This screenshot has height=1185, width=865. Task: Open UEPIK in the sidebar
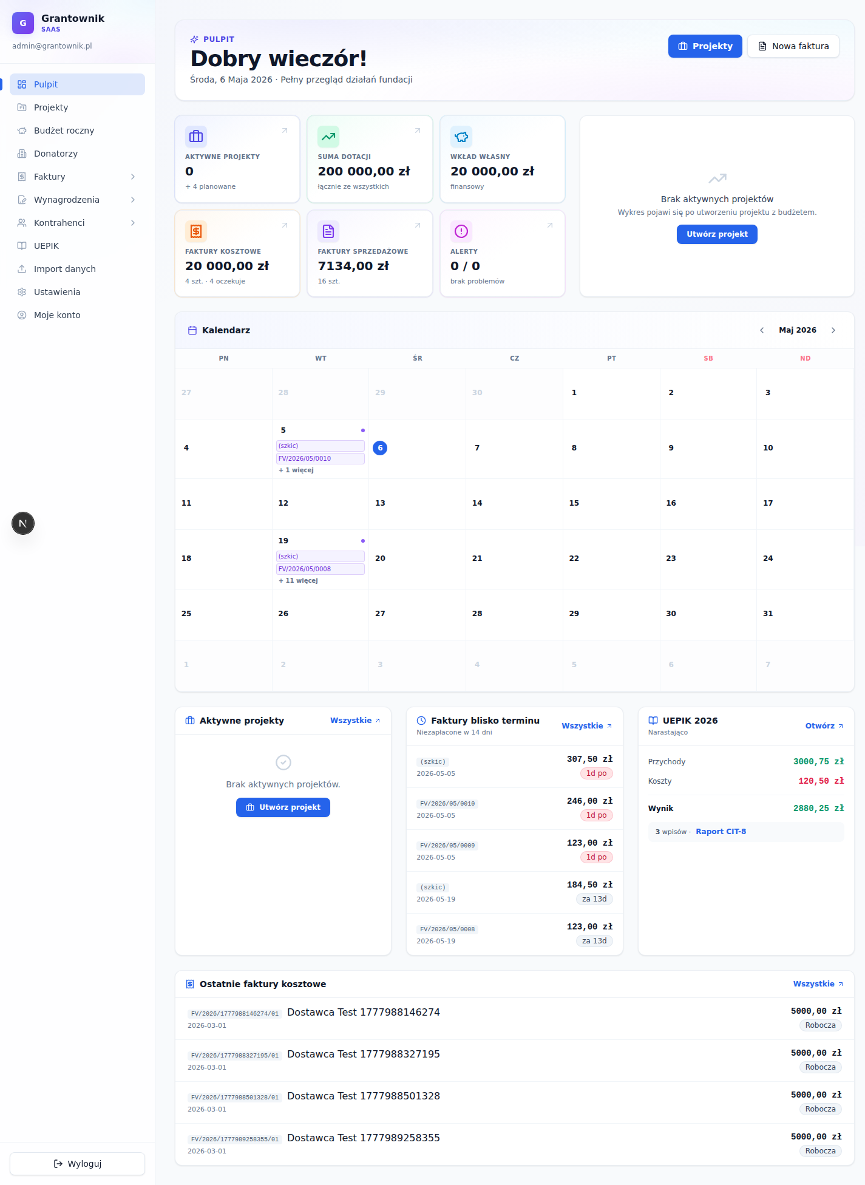point(77,246)
